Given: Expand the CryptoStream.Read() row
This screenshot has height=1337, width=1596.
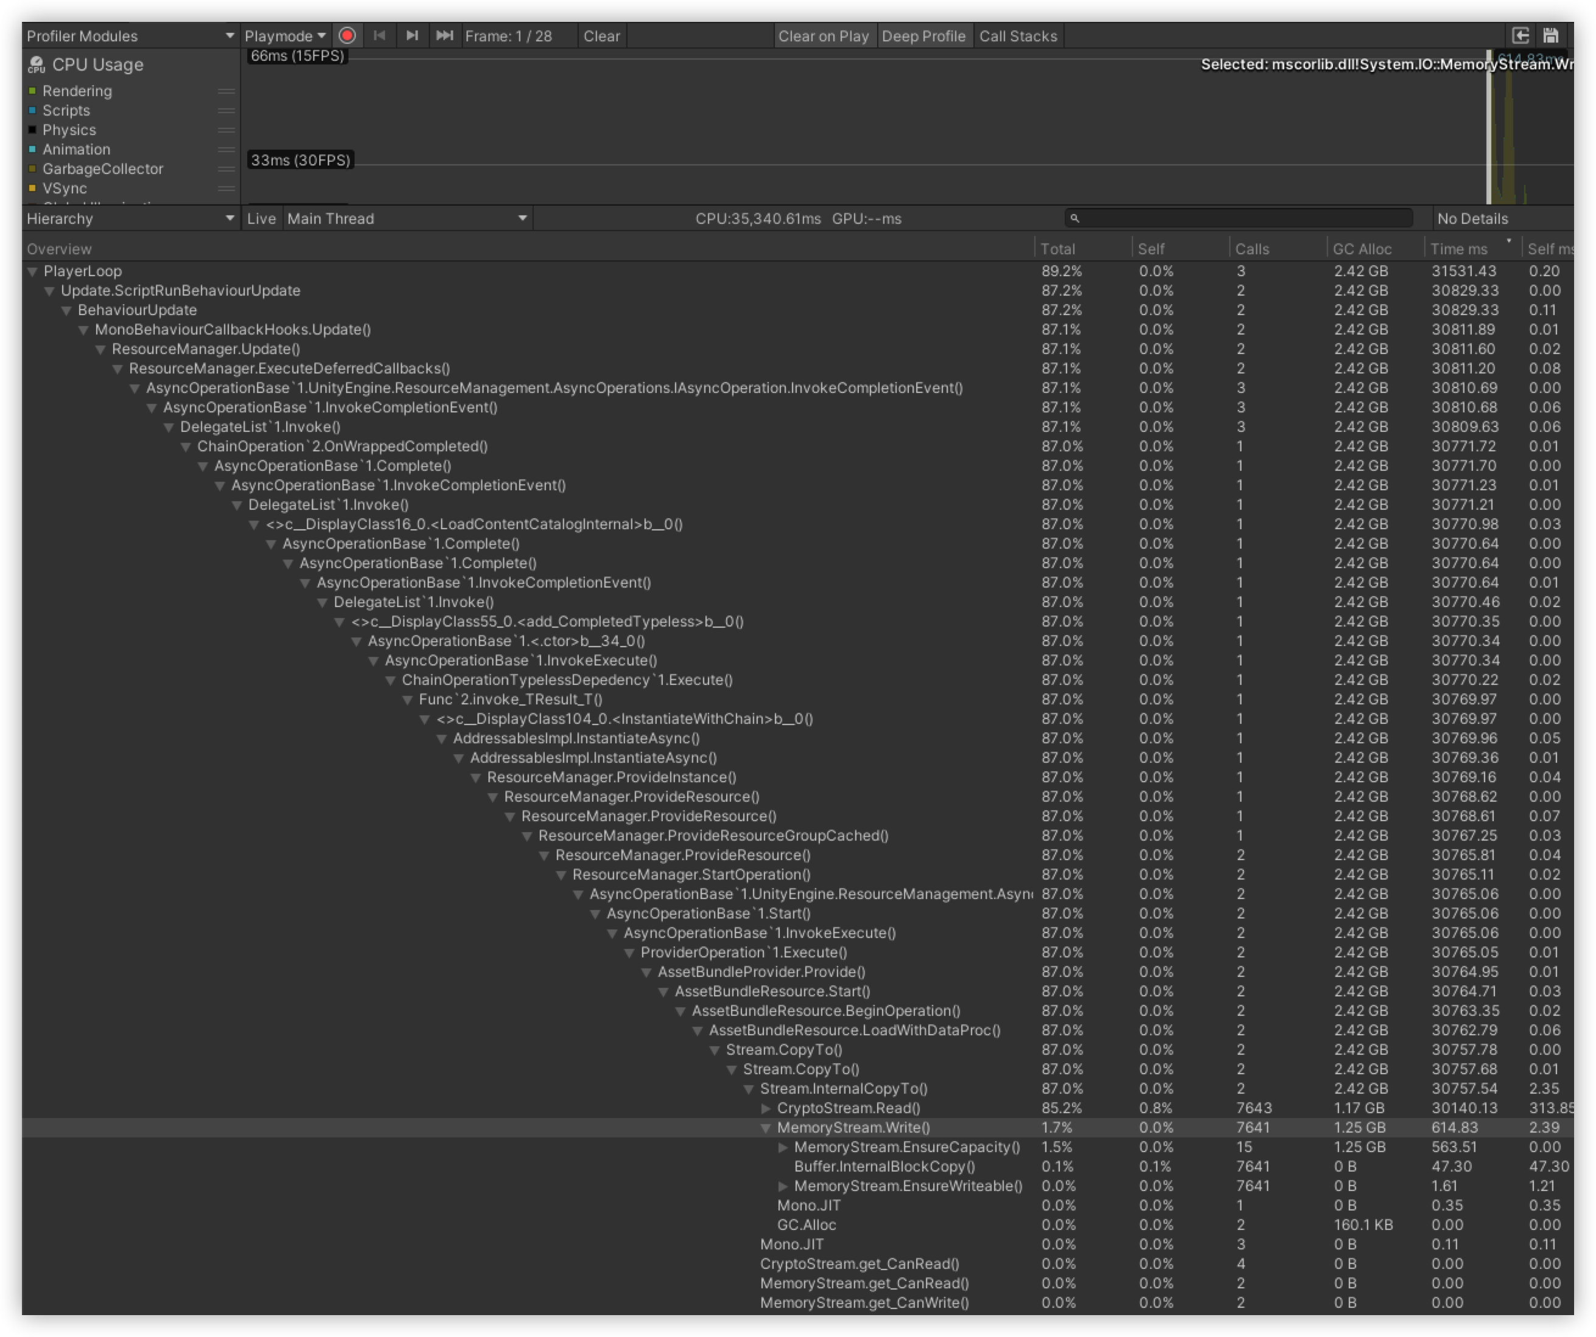Looking at the screenshot, I should pos(766,1108).
